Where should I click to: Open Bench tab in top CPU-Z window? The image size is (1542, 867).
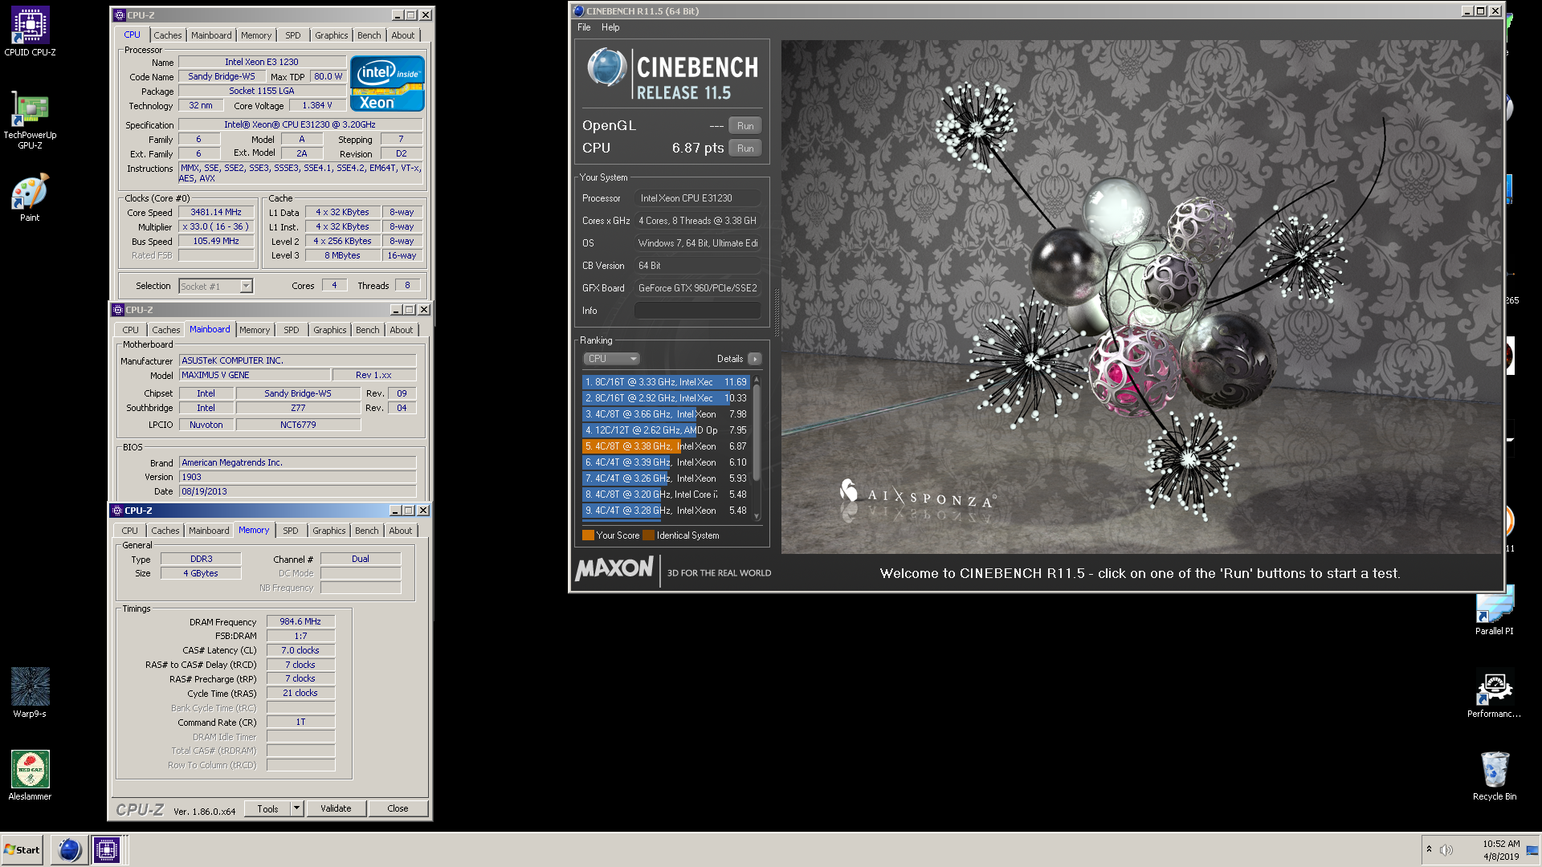pos(369,35)
